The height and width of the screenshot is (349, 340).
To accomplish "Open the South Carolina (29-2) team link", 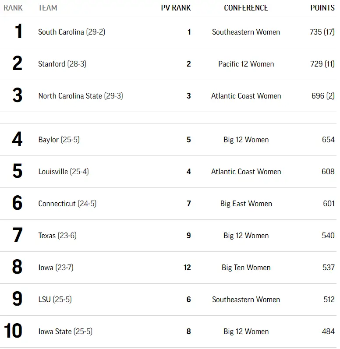I will pyautogui.click(x=71, y=32).
